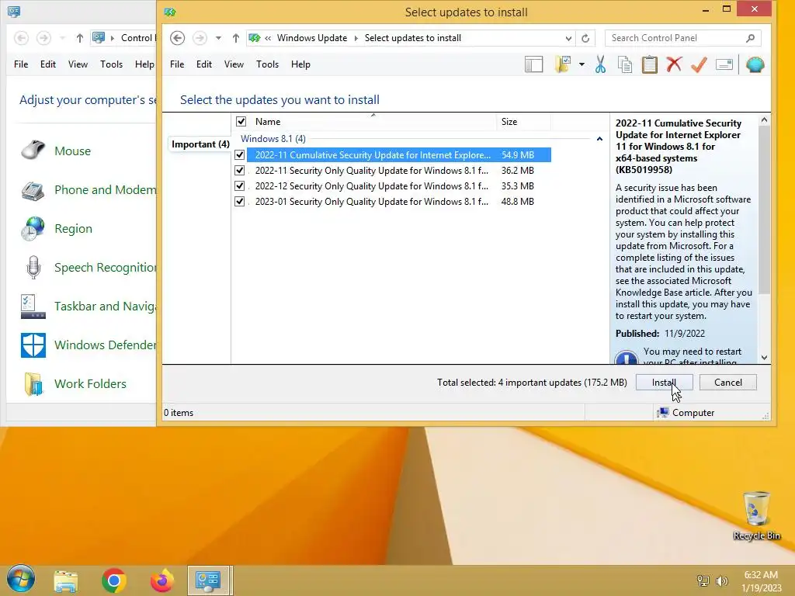Select the 2022-12 Security Only update row text
Image resolution: width=795 pixels, height=596 pixels.
click(x=372, y=186)
